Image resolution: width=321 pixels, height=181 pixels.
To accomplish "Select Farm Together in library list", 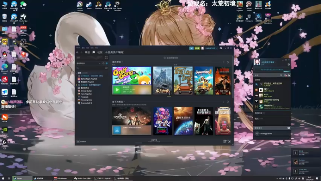I will pyautogui.click(x=86, y=94).
